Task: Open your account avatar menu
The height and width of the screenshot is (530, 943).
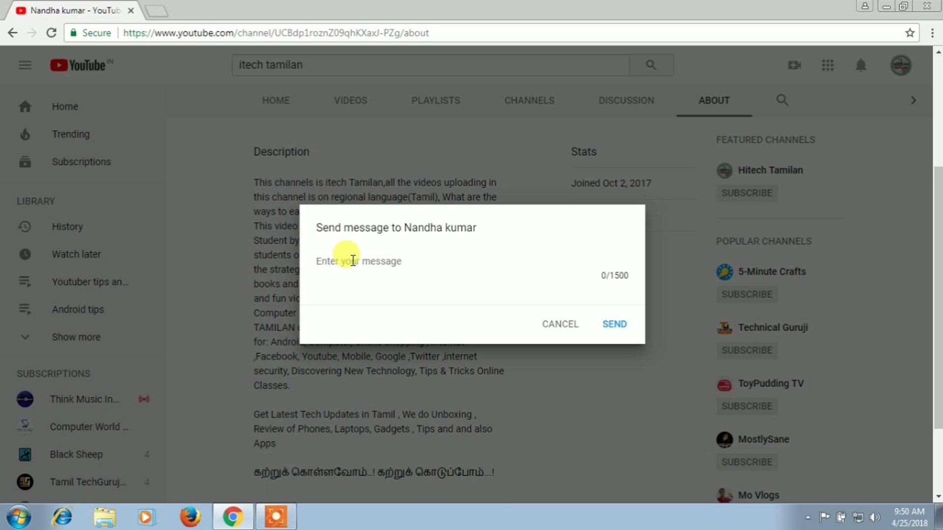Action: pyautogui.click(x=901, y=65)
